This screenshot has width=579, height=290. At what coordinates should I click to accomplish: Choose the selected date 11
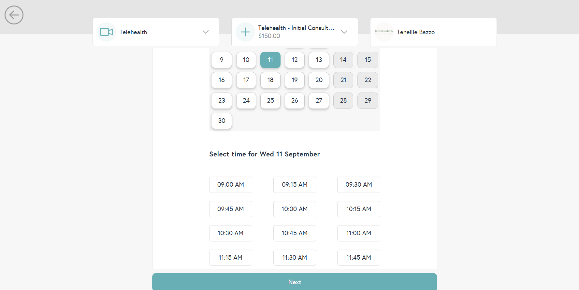click(270, 60)
